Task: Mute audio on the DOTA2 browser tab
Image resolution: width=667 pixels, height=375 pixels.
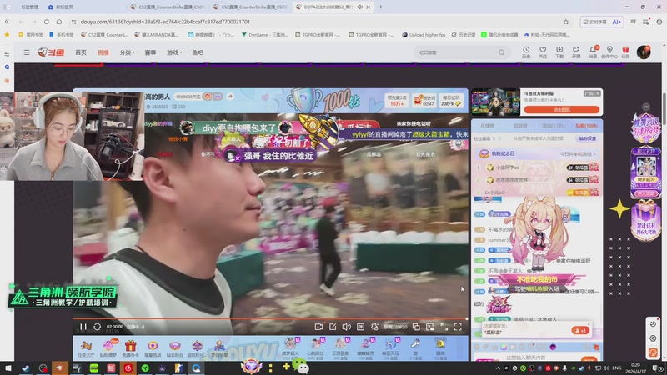Action: click(x=360, y=7)
